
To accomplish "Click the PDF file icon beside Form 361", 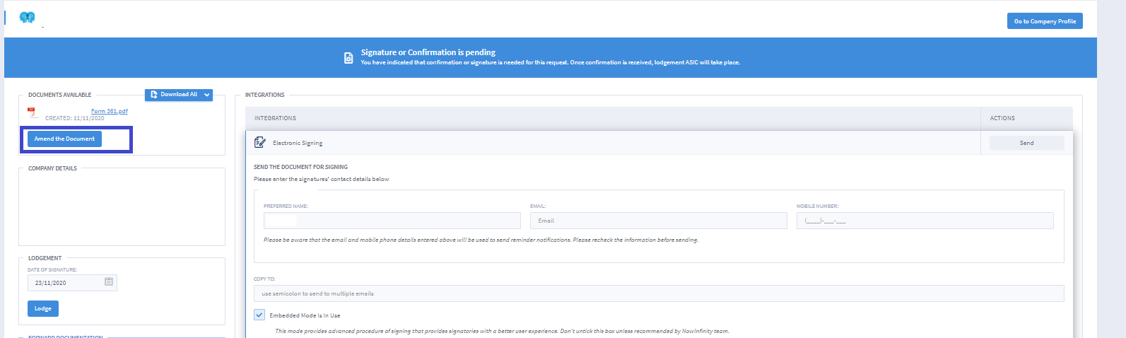I will pos(32,113).
